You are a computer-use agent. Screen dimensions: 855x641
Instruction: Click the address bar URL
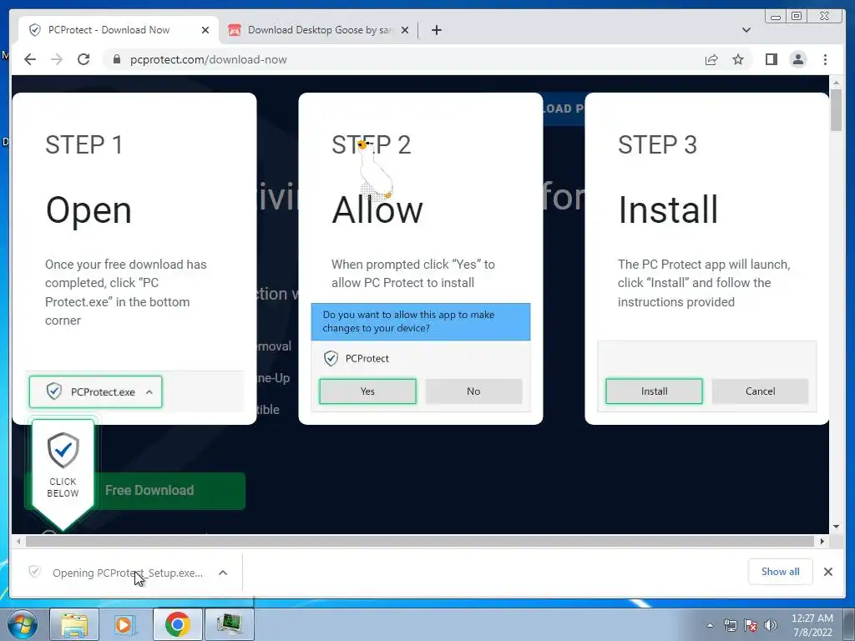(208, 59)
